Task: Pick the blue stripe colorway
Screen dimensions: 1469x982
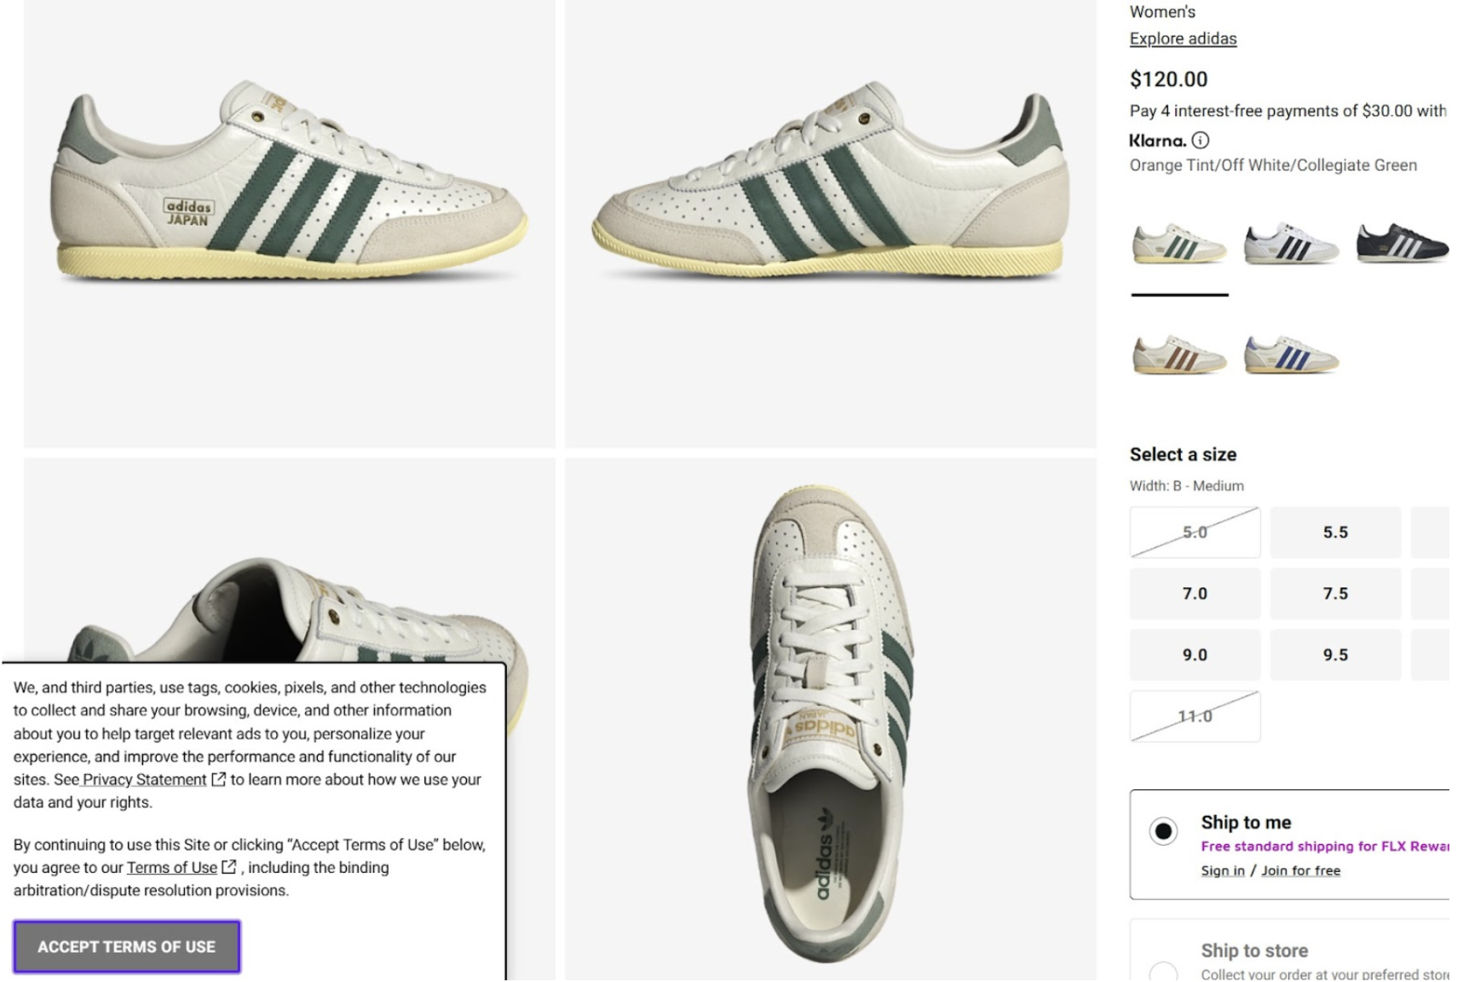Action: pyautogui.click(x=1291, y=355)
